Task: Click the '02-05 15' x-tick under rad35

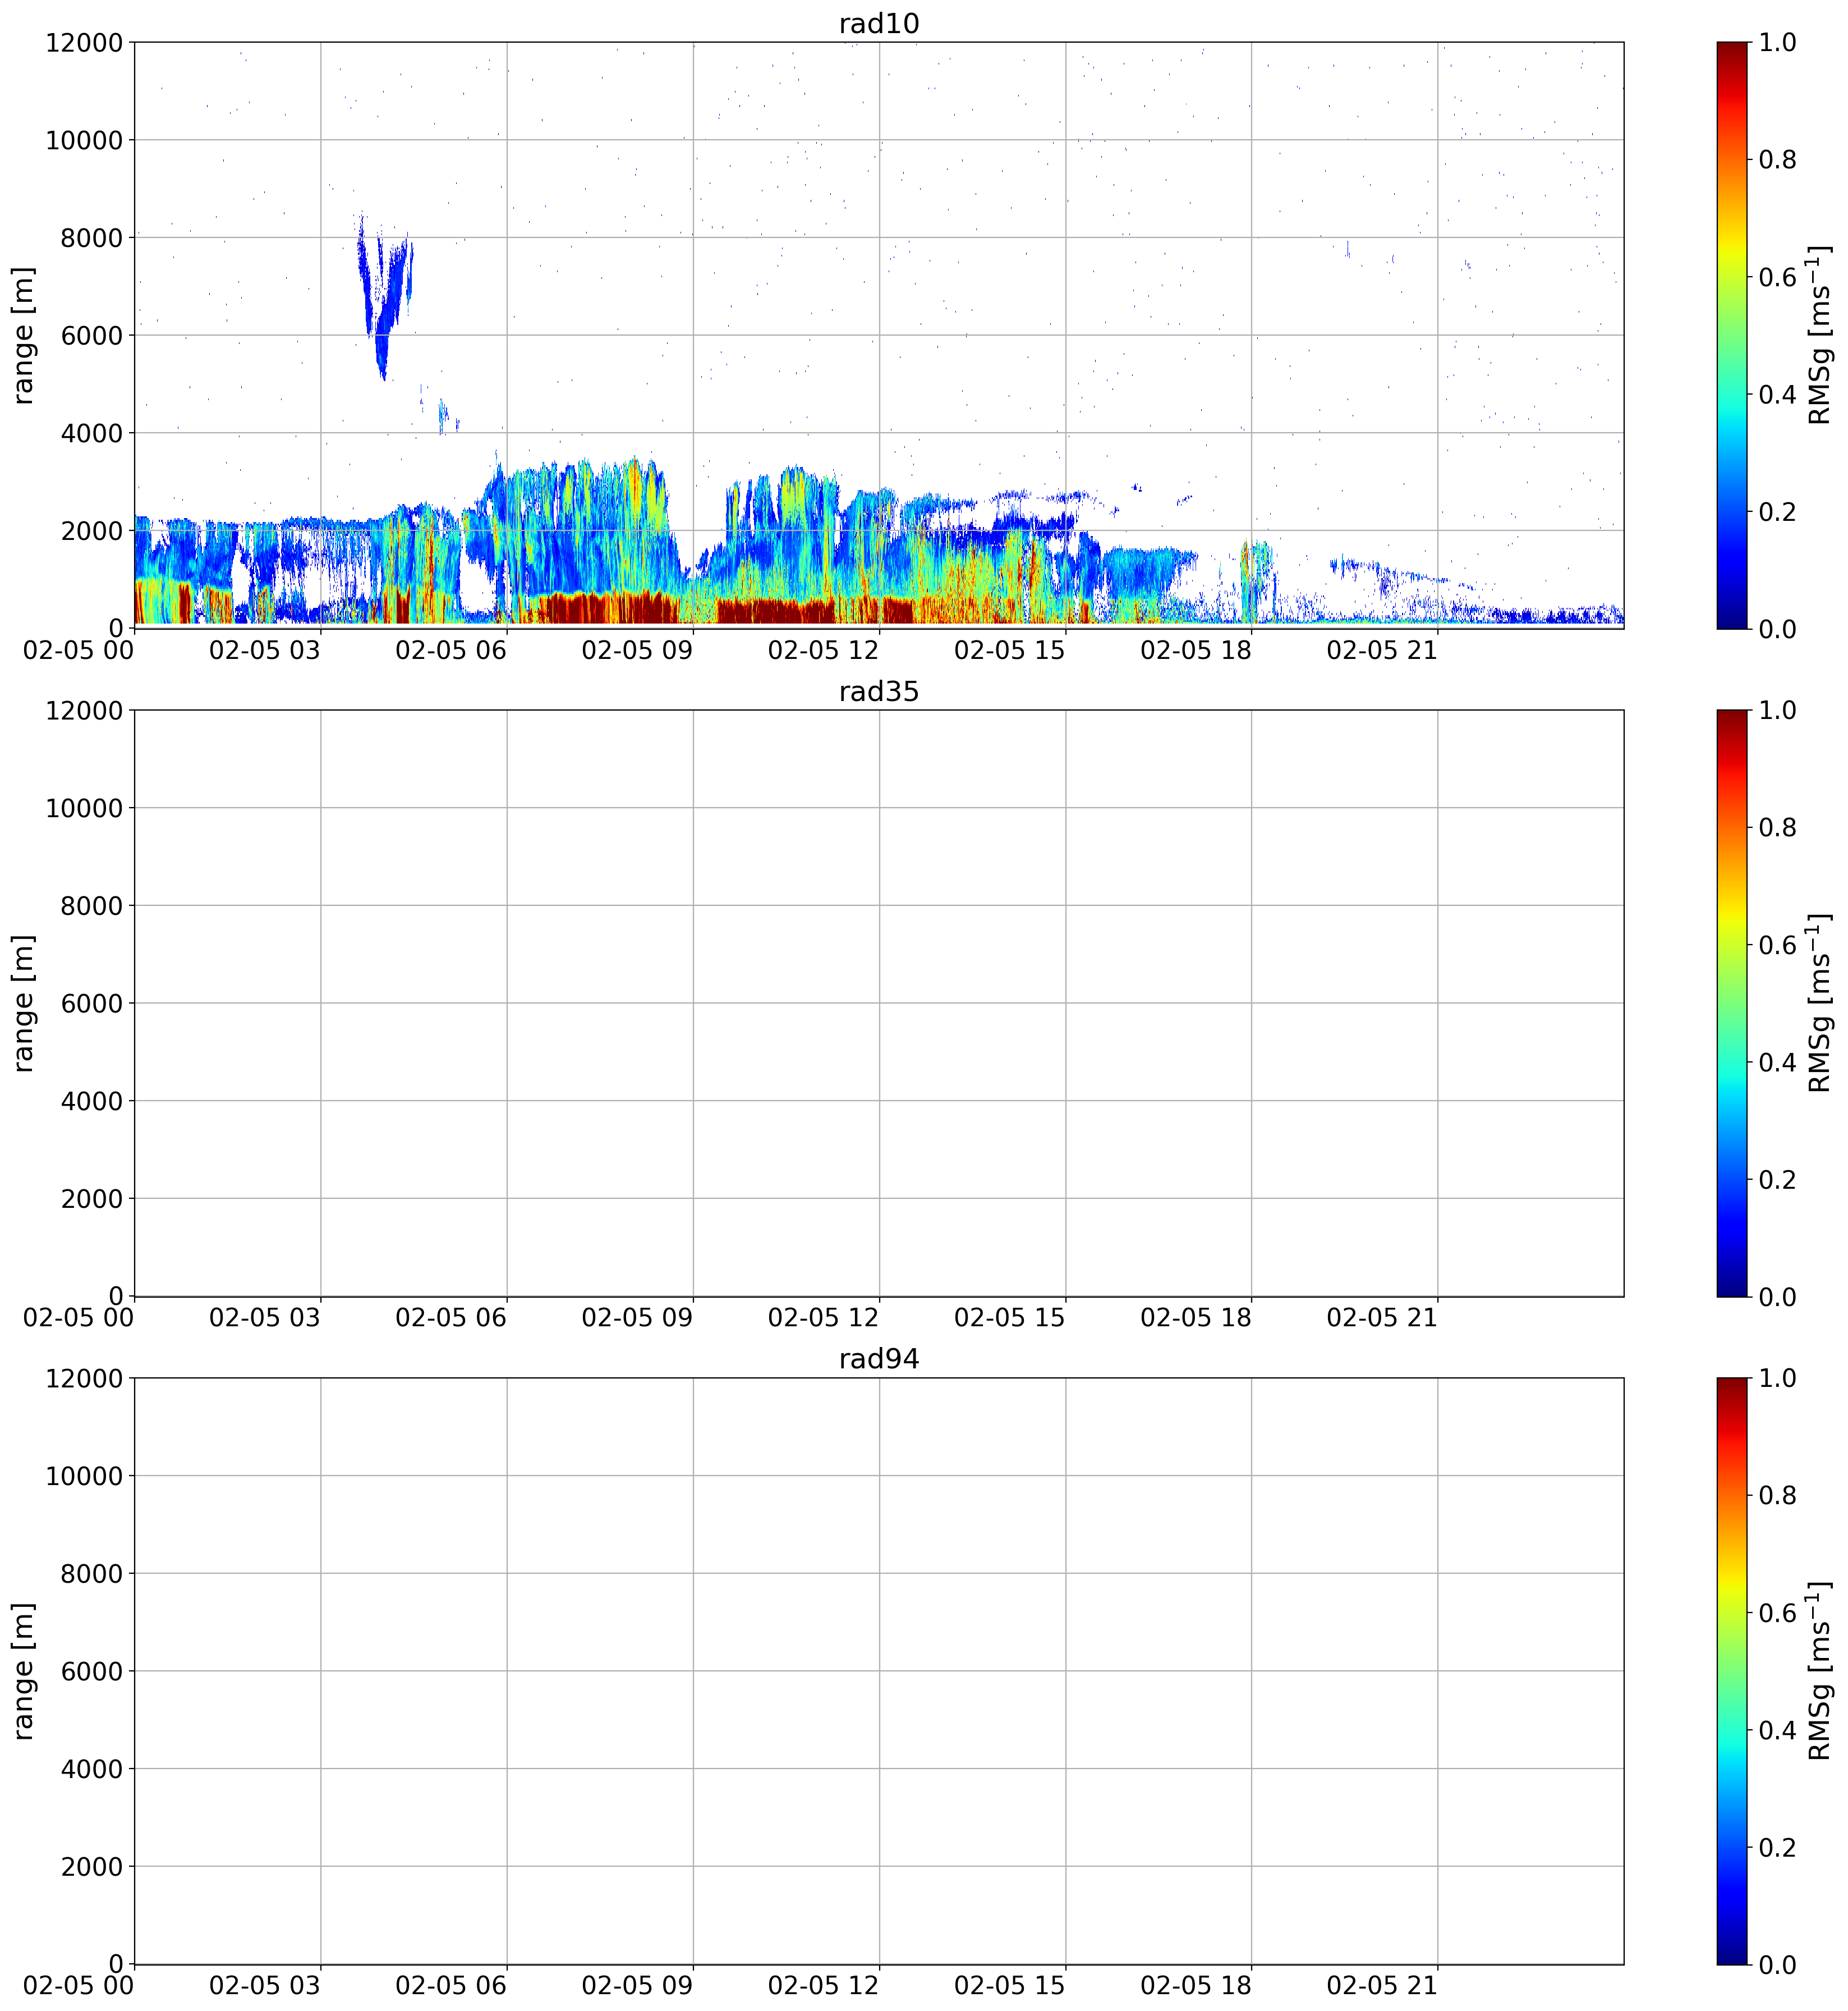Action: tap(1010, 1318)
